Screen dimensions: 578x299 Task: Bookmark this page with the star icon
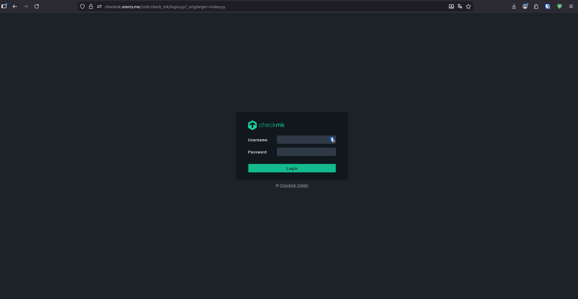(x=468, y=6)
